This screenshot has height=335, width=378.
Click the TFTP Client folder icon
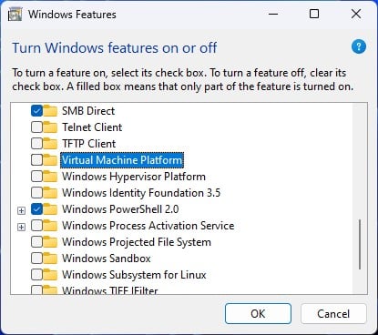50,144
